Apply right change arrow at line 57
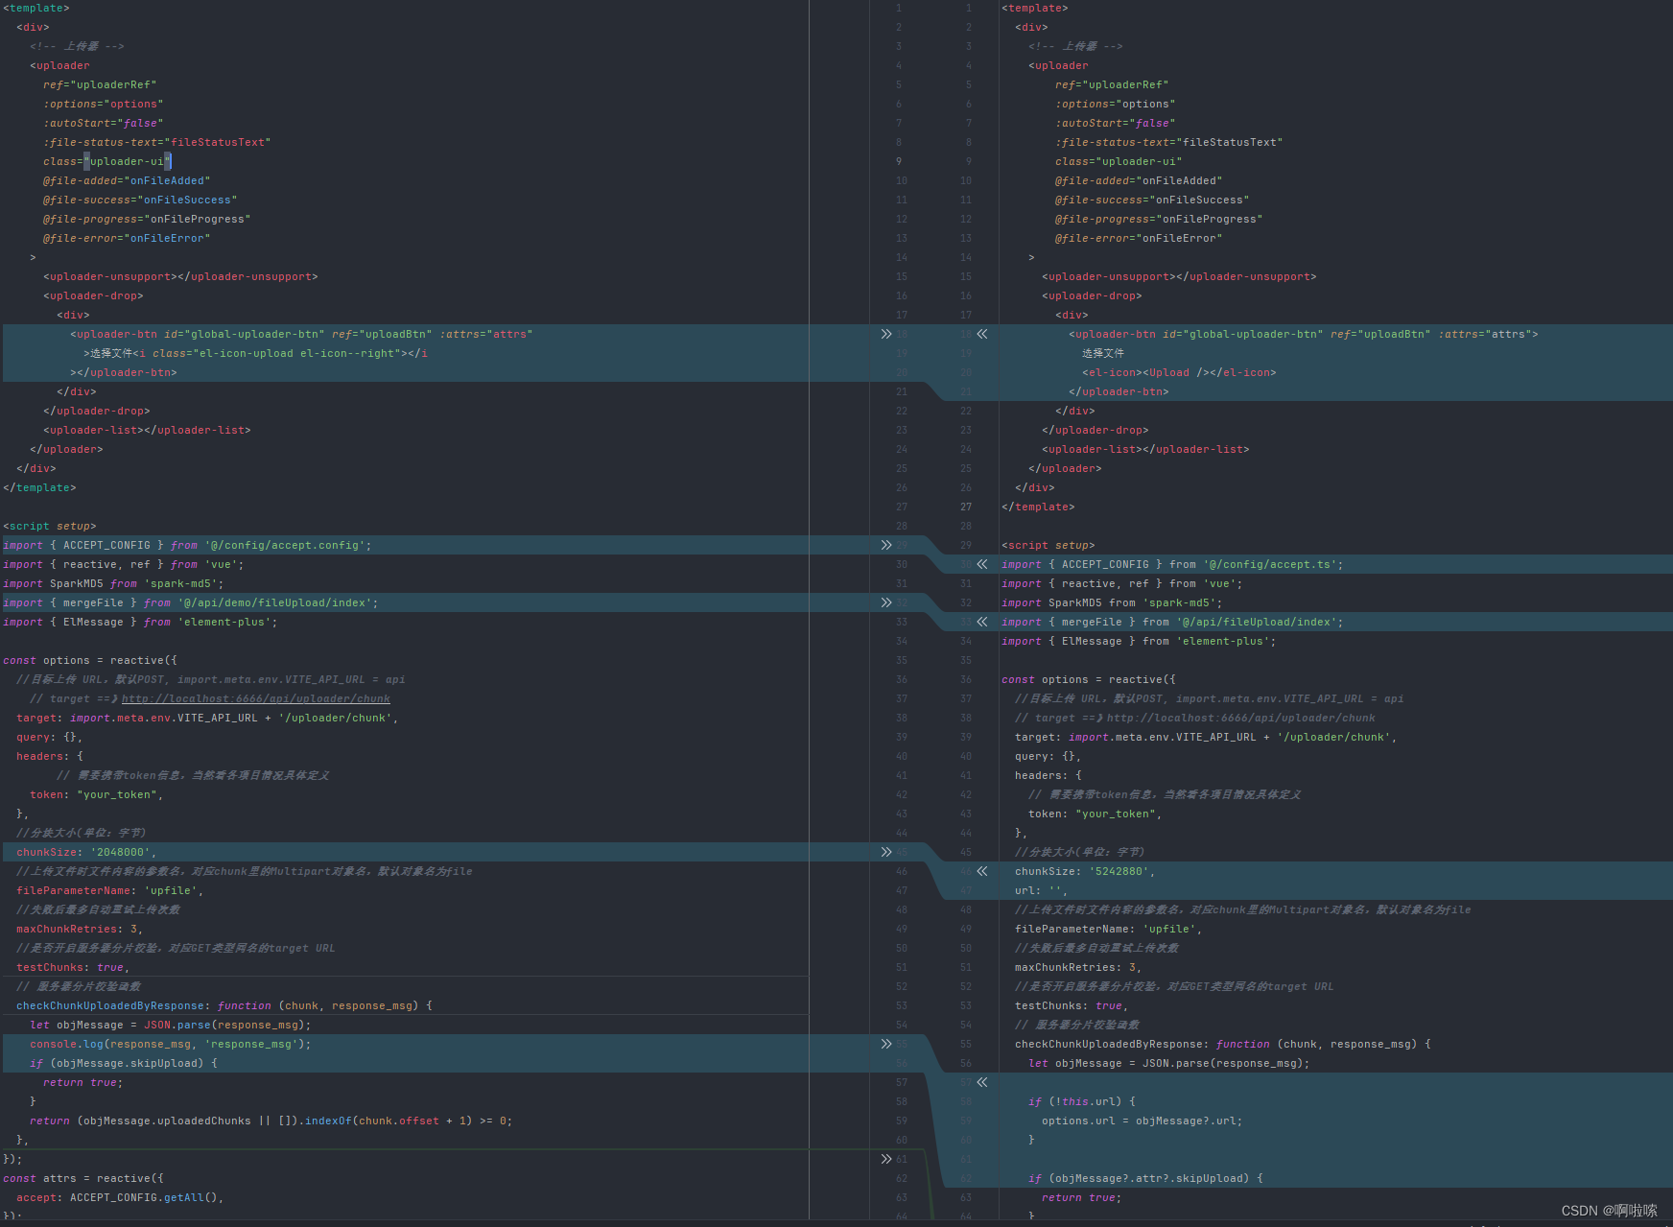 982,1082
